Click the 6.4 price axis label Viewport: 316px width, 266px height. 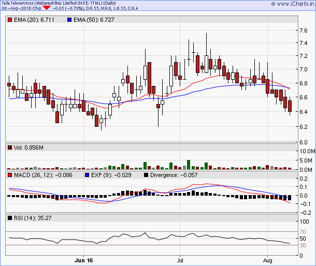[x=303, y=112]
